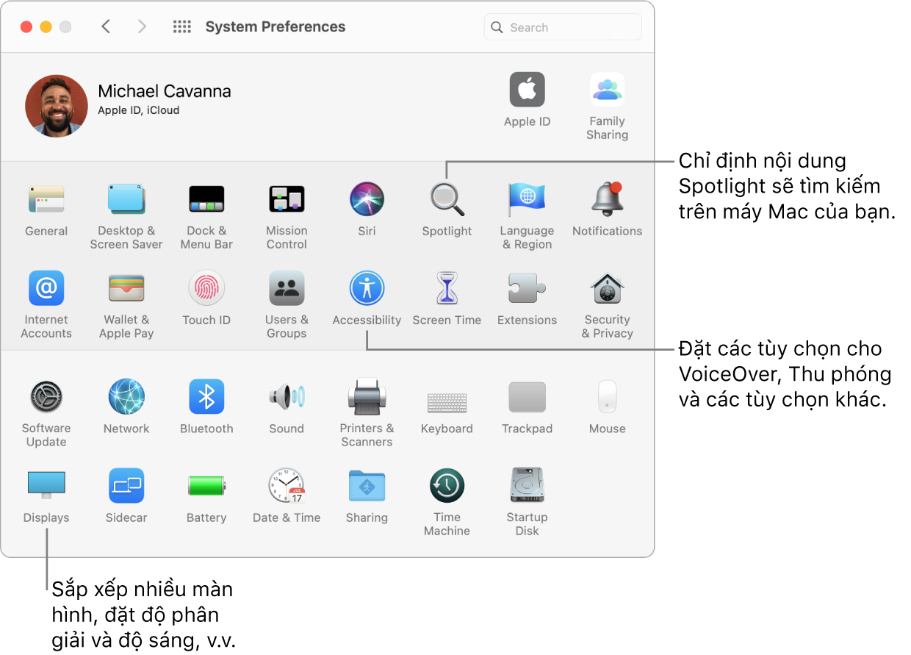Click the forward navigation arrow
The height and width of the screenshot is (655, 911).
[142, 26]
